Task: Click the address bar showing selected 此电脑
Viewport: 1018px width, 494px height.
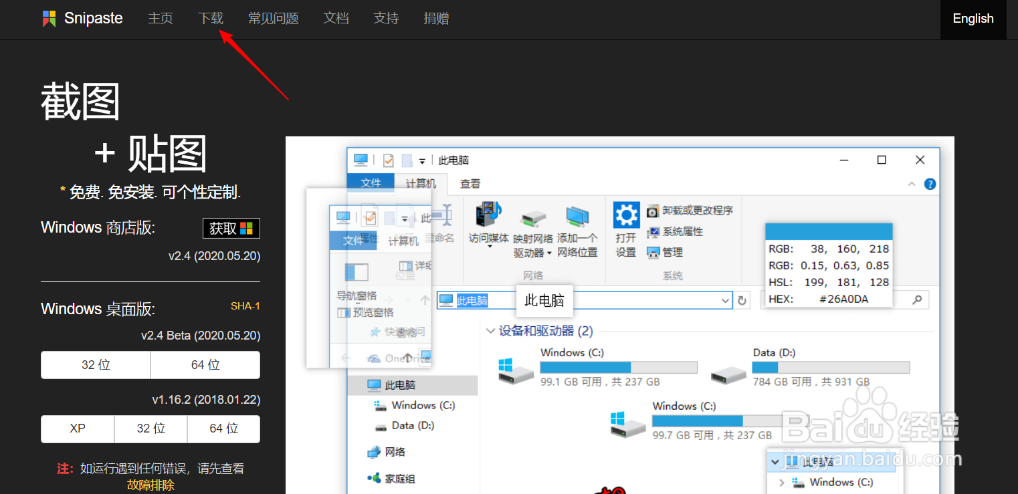Action: [585, 301]
